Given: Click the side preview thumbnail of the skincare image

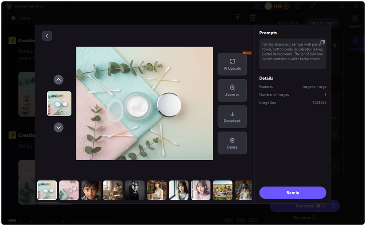Looking at the screenshot, I should click(59, 103).
